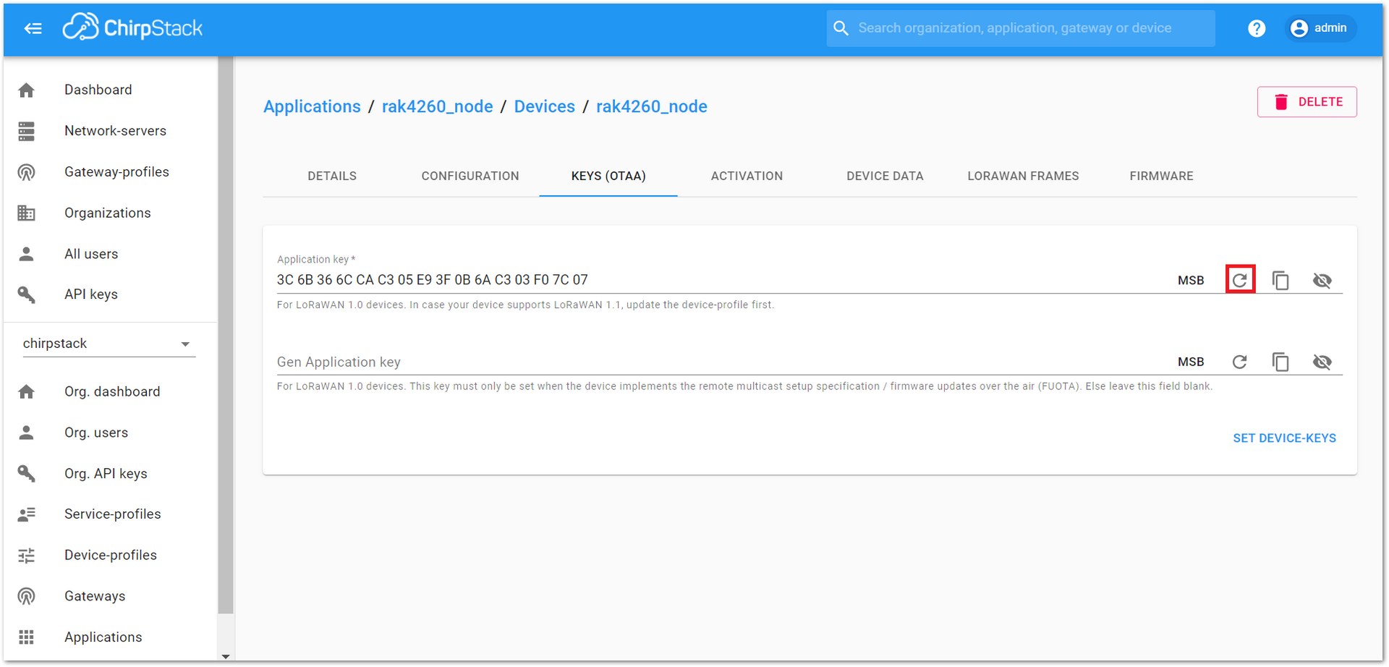Click the Gateways antenna icon

click(27, 596)
